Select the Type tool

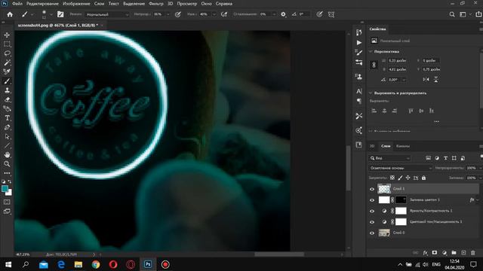pos(7,118)
